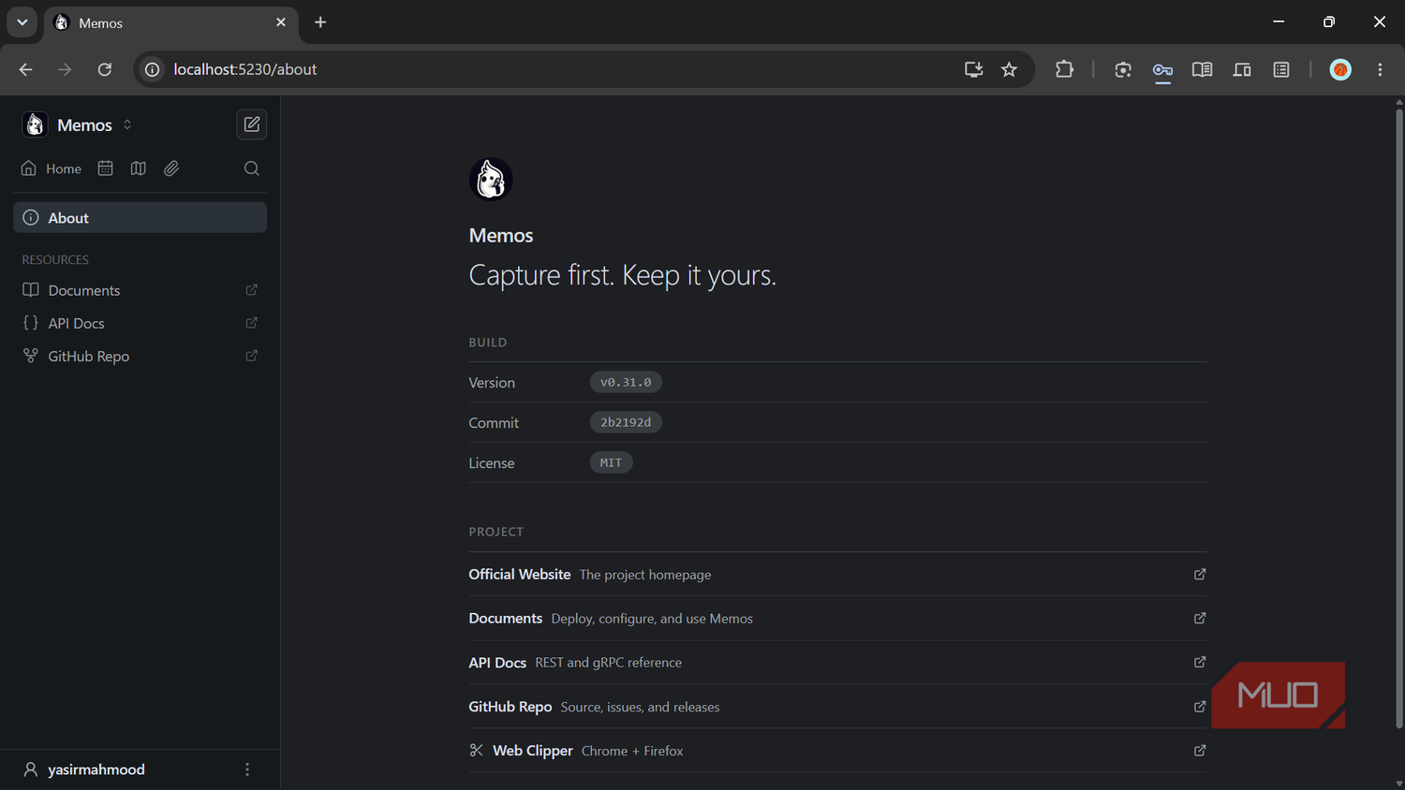Click external-link icon on Documents project row
Image resolution: width=1405 pixels, height=790 pixels.
click(x=1200, y=618)
